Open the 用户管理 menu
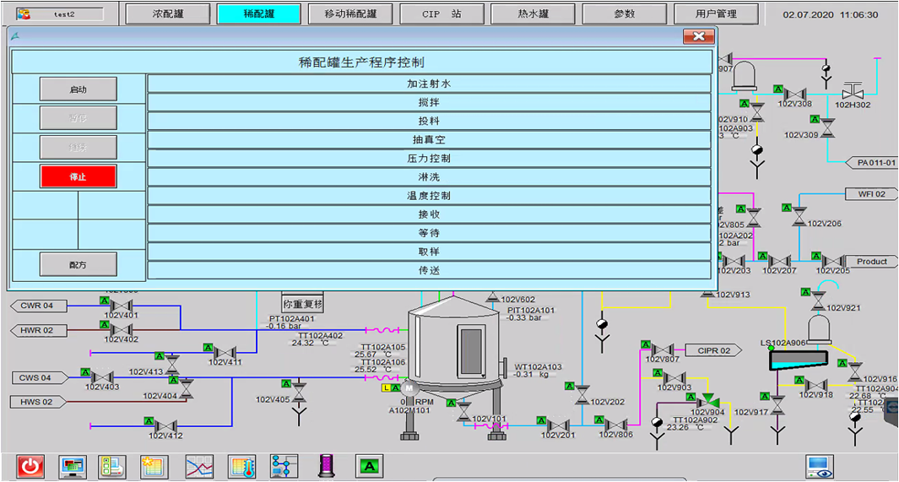Screen dimensions: 899x482 tap(716, 14)
